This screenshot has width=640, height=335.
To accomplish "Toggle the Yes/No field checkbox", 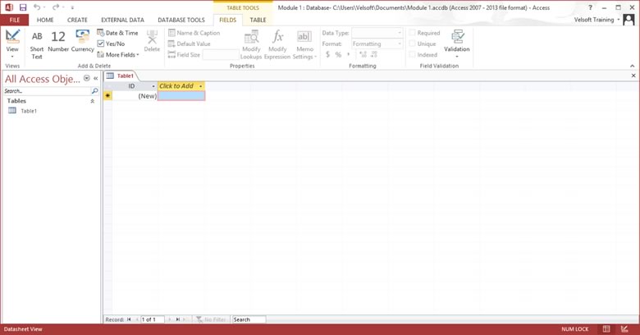I will [x=101, y=44].
